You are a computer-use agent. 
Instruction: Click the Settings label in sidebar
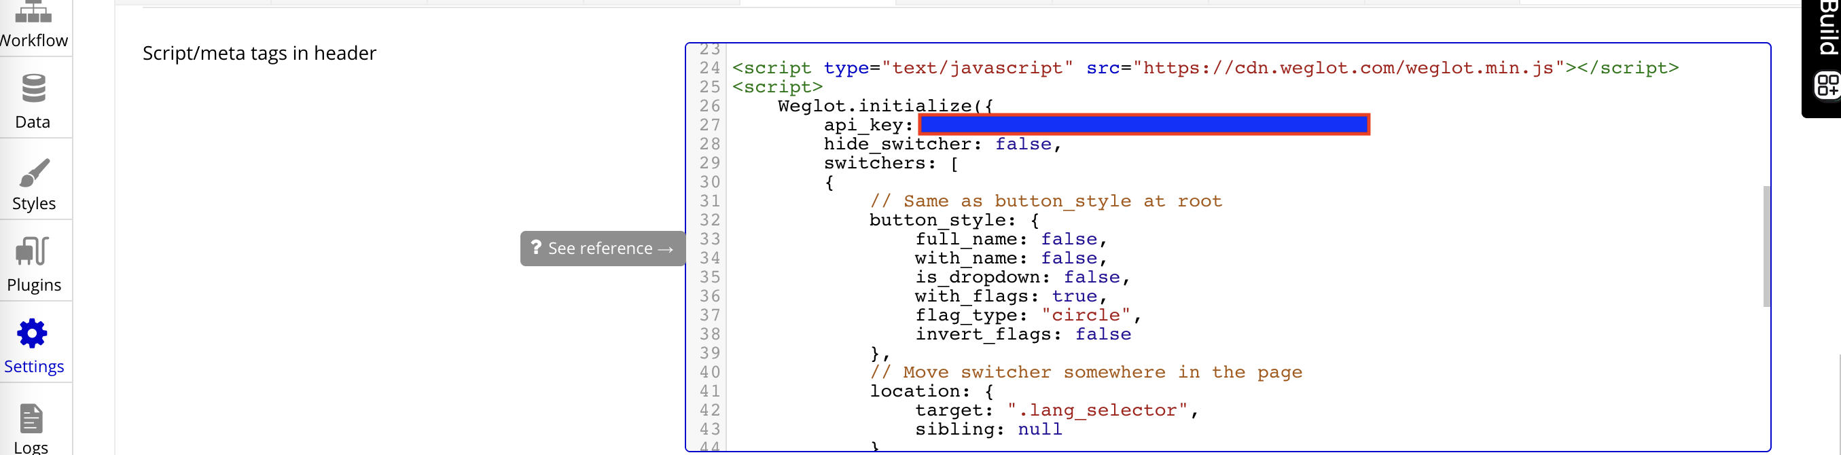click(x=33, y=367)
